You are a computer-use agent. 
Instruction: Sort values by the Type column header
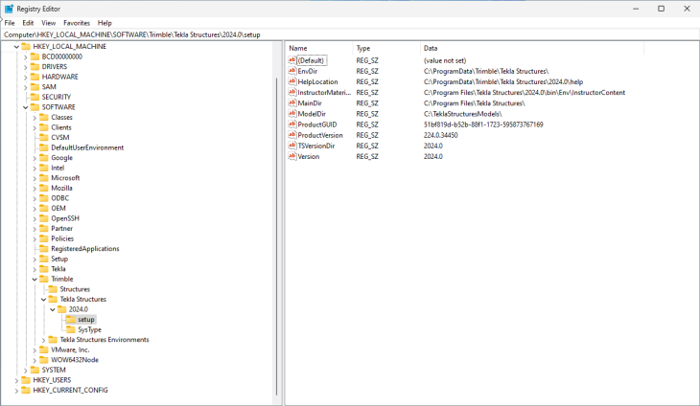(x=386, y=48)
